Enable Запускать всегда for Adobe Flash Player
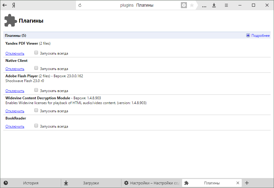This screenshot has height=188, width=274. click(36, 90)
